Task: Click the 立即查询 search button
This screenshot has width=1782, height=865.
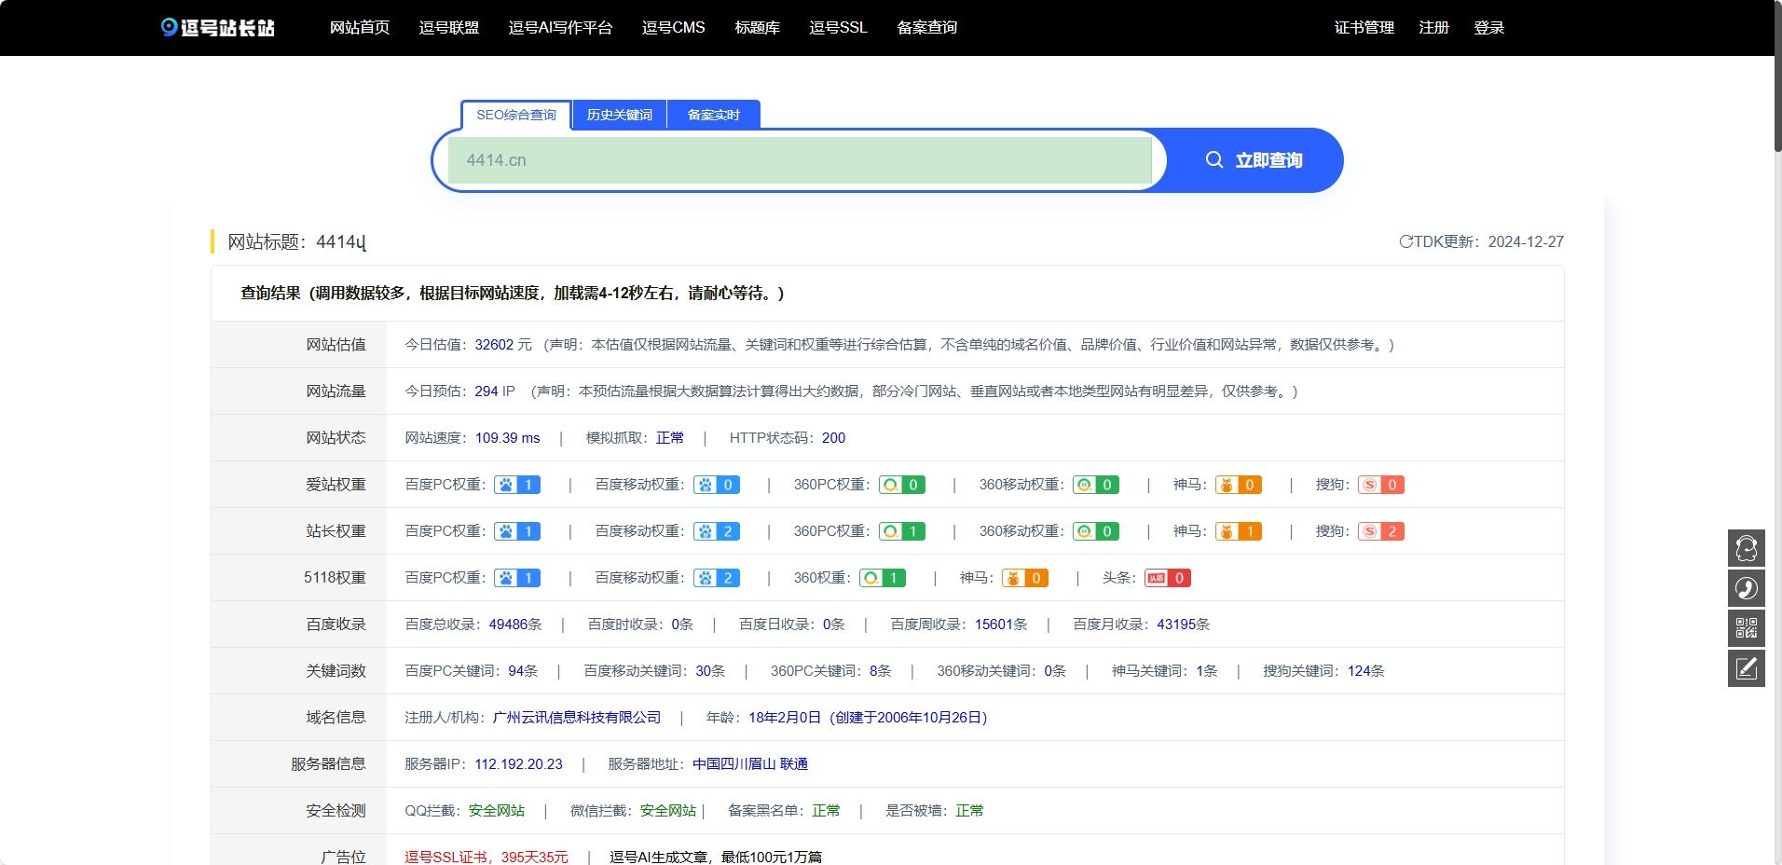Action: tap(1254, 160)
